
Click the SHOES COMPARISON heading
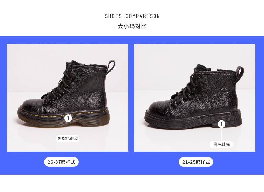click(132, 16)
